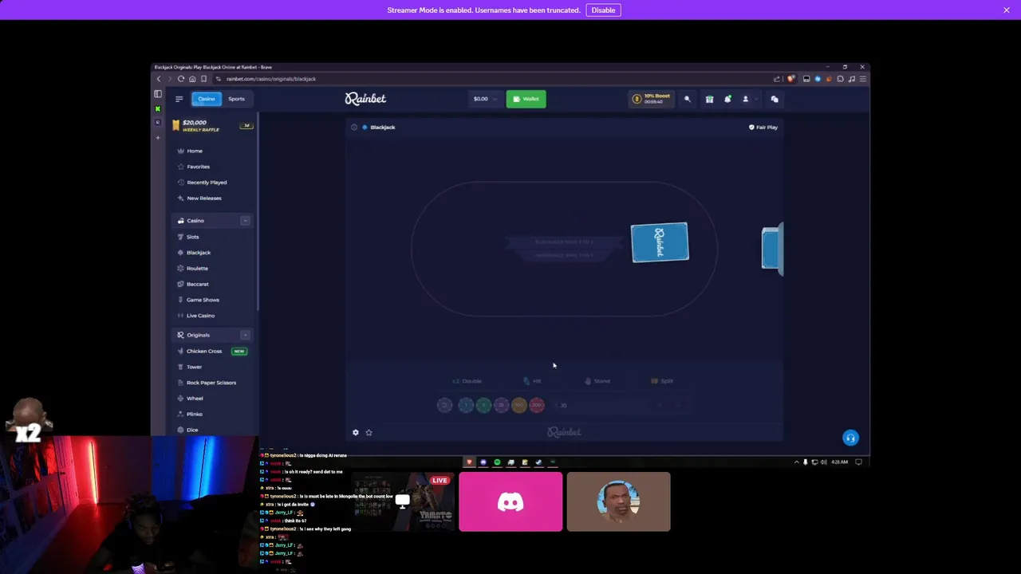The image size is (1021, 574).
Task: Click the Split action button
Action: (663, 381)
